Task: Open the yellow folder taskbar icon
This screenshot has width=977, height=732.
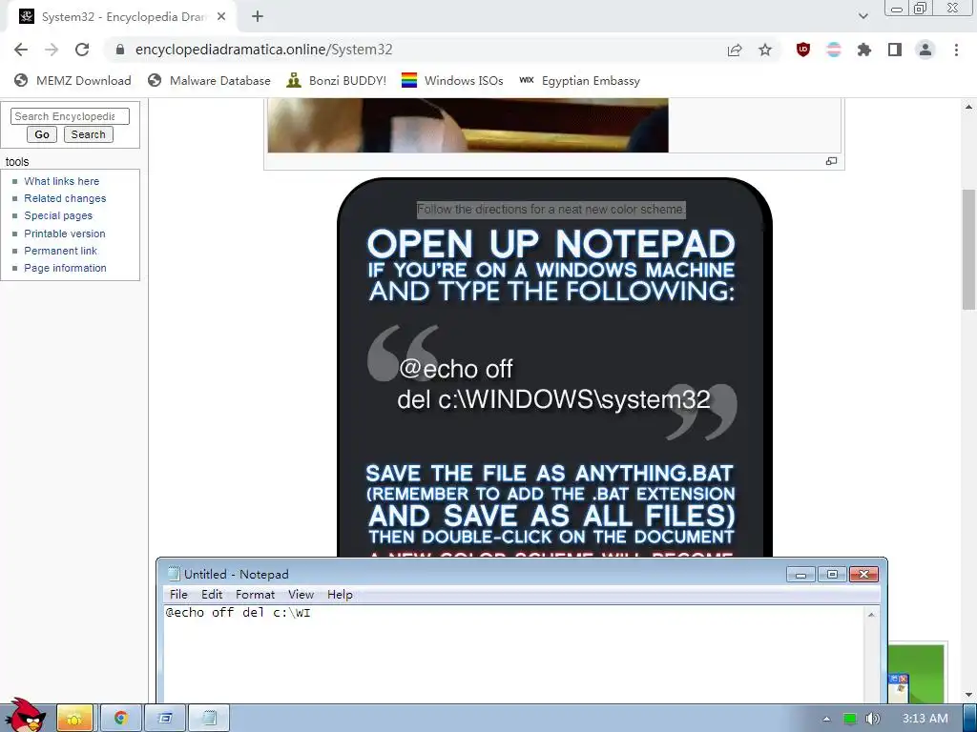Action: [74, 719]
